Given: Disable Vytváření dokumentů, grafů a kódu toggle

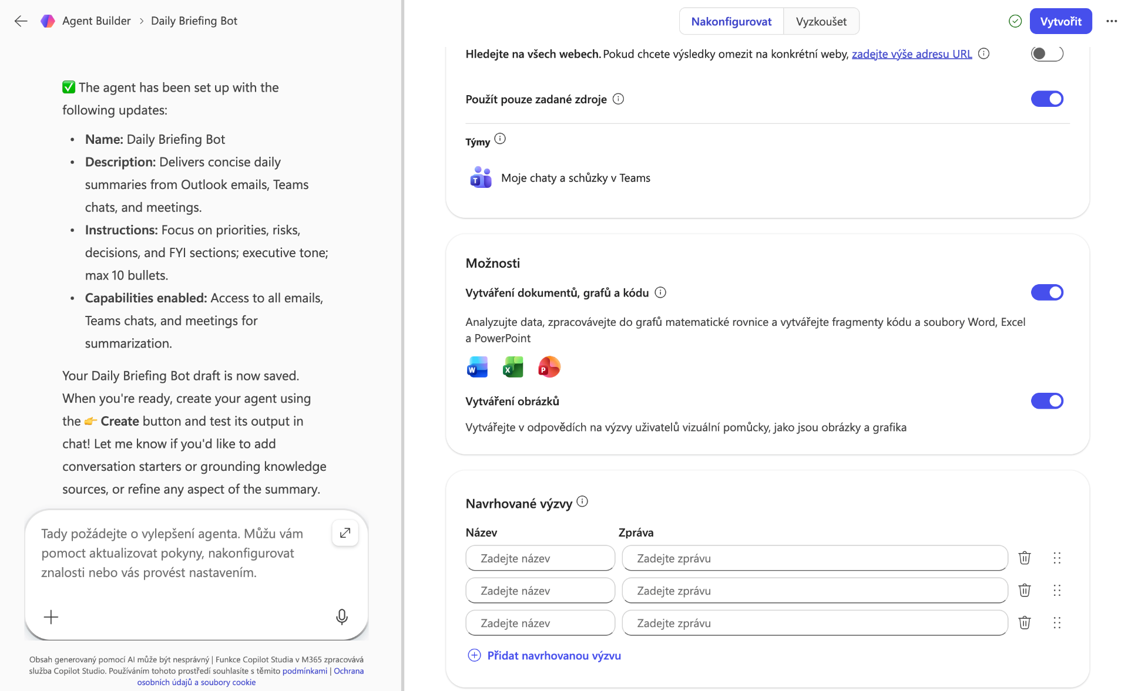Looking at the screenshot, I should [x=1047, y=292].
